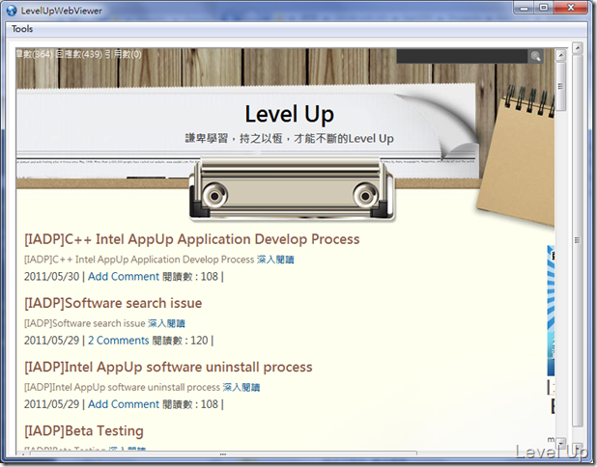Open '[IADP]C++ Intel AppUp Application Develop Process' heading

192,239
